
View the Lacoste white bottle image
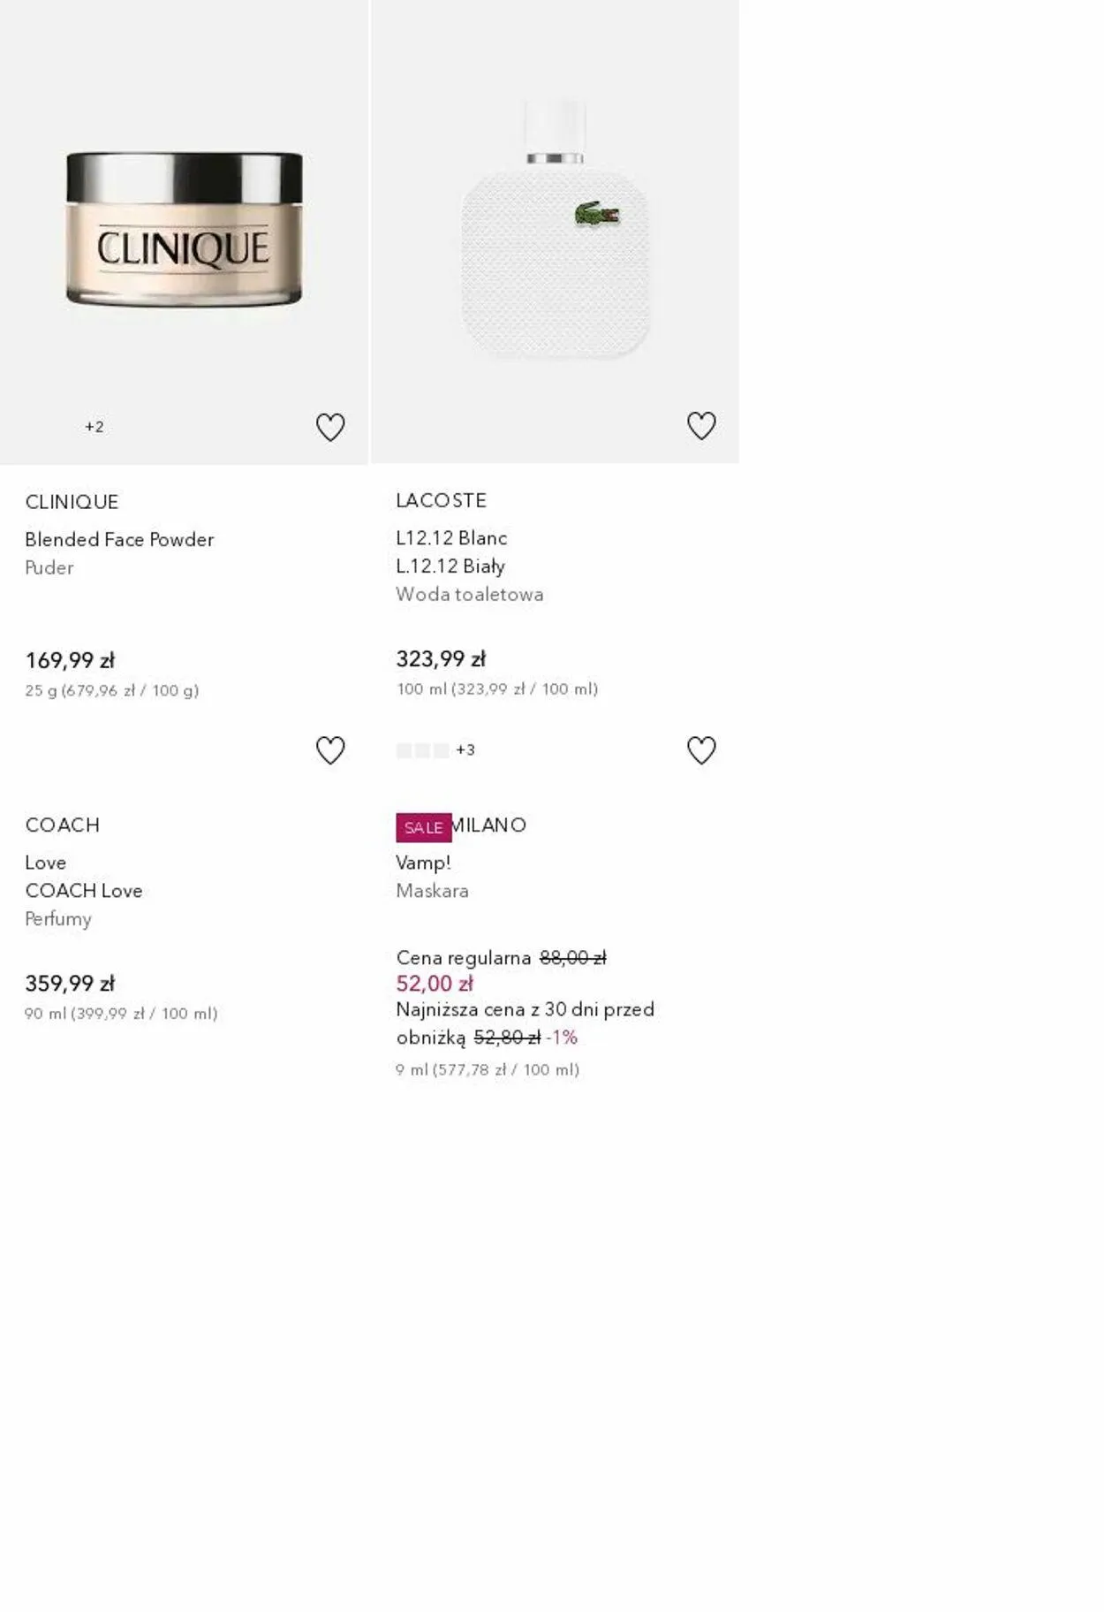click(555, 230)
